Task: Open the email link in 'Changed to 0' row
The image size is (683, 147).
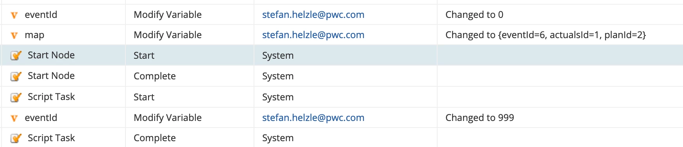Action: (313, 15)
